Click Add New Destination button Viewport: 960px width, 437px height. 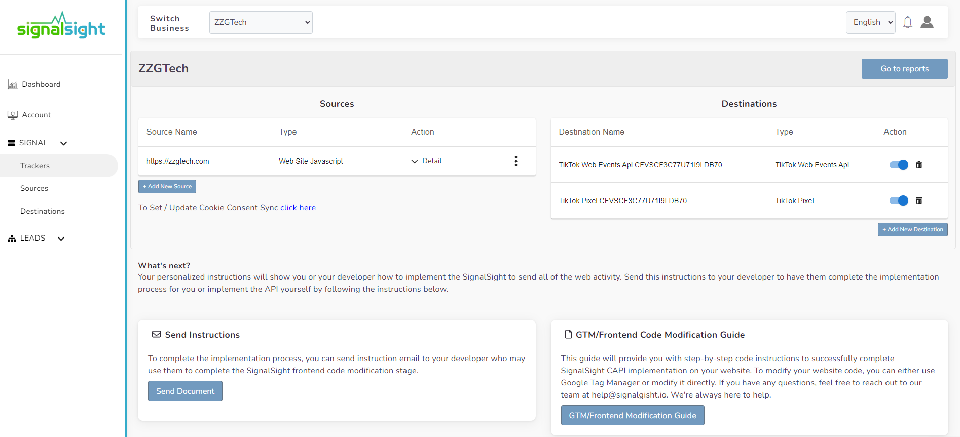coord(913,229)
